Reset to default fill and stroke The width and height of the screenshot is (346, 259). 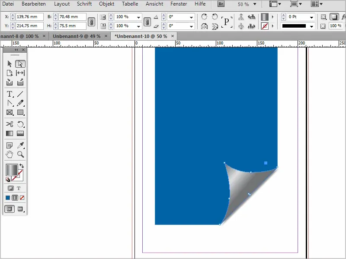(8, 180)
